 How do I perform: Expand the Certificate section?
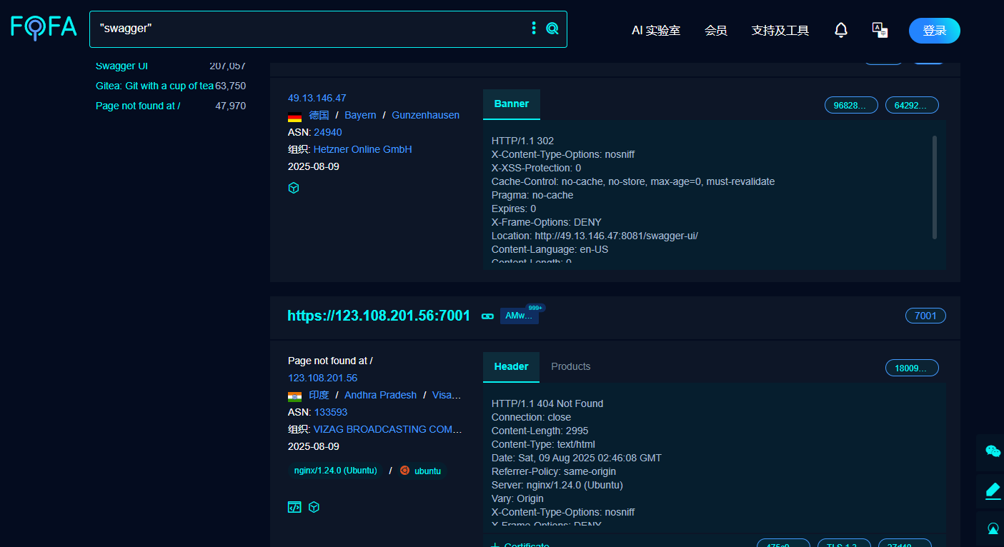(x=520, y=546)
